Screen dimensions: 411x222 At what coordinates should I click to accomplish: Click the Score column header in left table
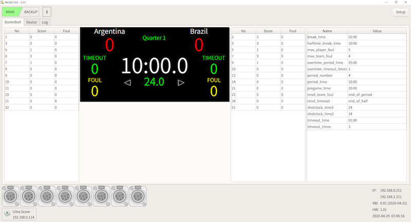(41, 31)
